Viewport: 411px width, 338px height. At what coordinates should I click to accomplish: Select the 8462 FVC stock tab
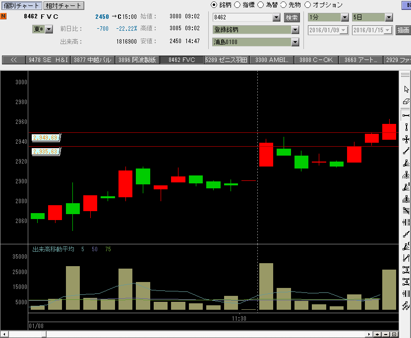coord(182,60)
